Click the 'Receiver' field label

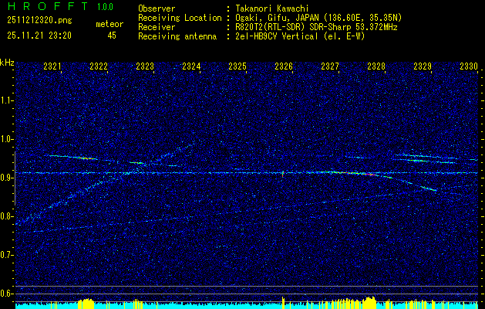click(157, 27)
